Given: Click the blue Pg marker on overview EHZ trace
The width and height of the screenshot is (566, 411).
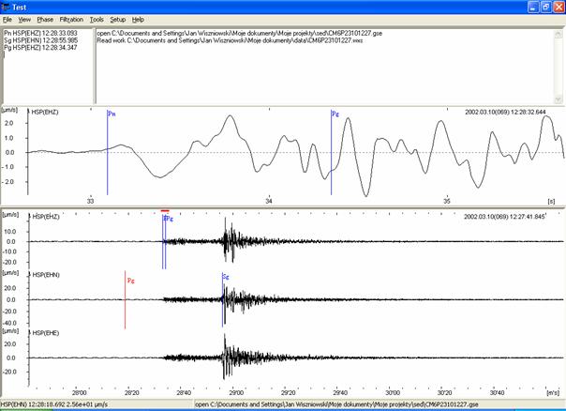Looking at the screenshot, I should (x=165, y=241).
